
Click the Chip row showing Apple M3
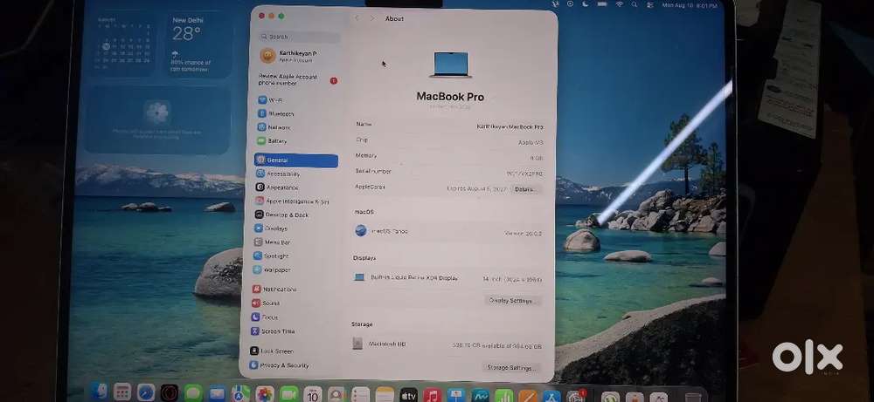(x=448, y=141)
